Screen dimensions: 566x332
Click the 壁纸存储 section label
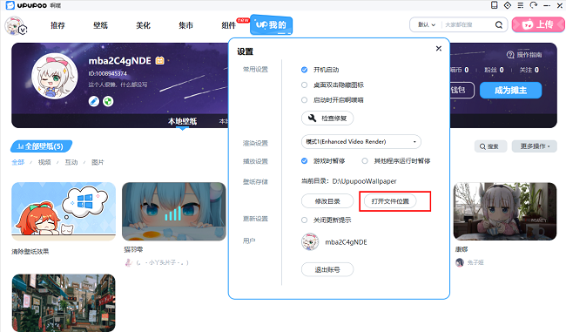point(255,182)
